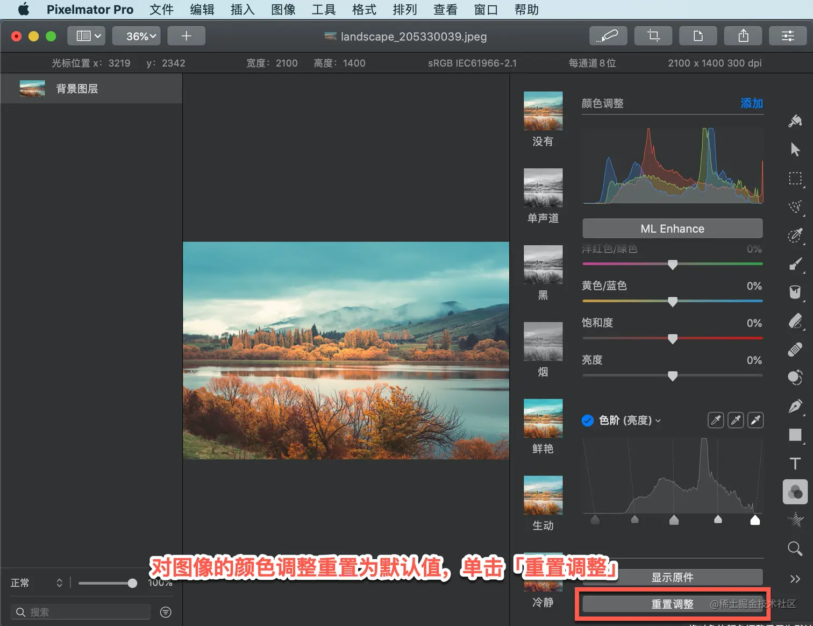Adjust the 黄色/蓝色 slider handle

(673, 302)
